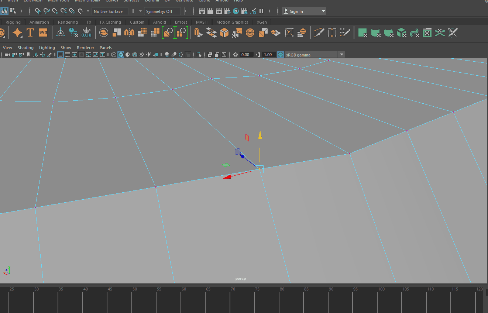Open the Render Settings clapperboard icon
Screen dimensions: 488x313
tap(227, 11)
